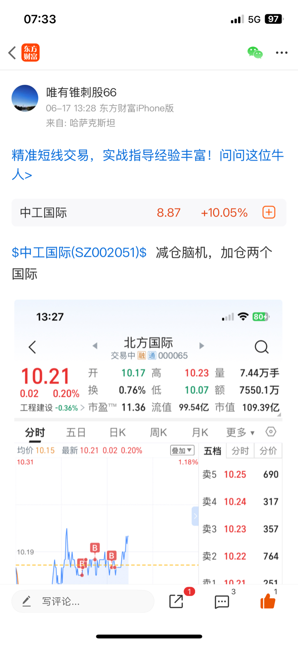Tap the search magnifier in screenshot
The height and width of the screenshot is (645, 298).
click(262, 347)
